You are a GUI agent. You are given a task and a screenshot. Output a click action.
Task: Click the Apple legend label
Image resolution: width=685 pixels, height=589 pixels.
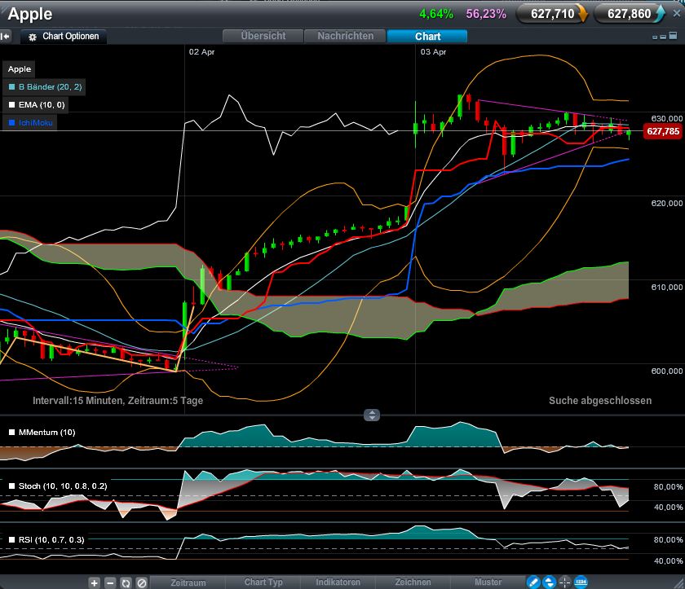click(20, 69)
